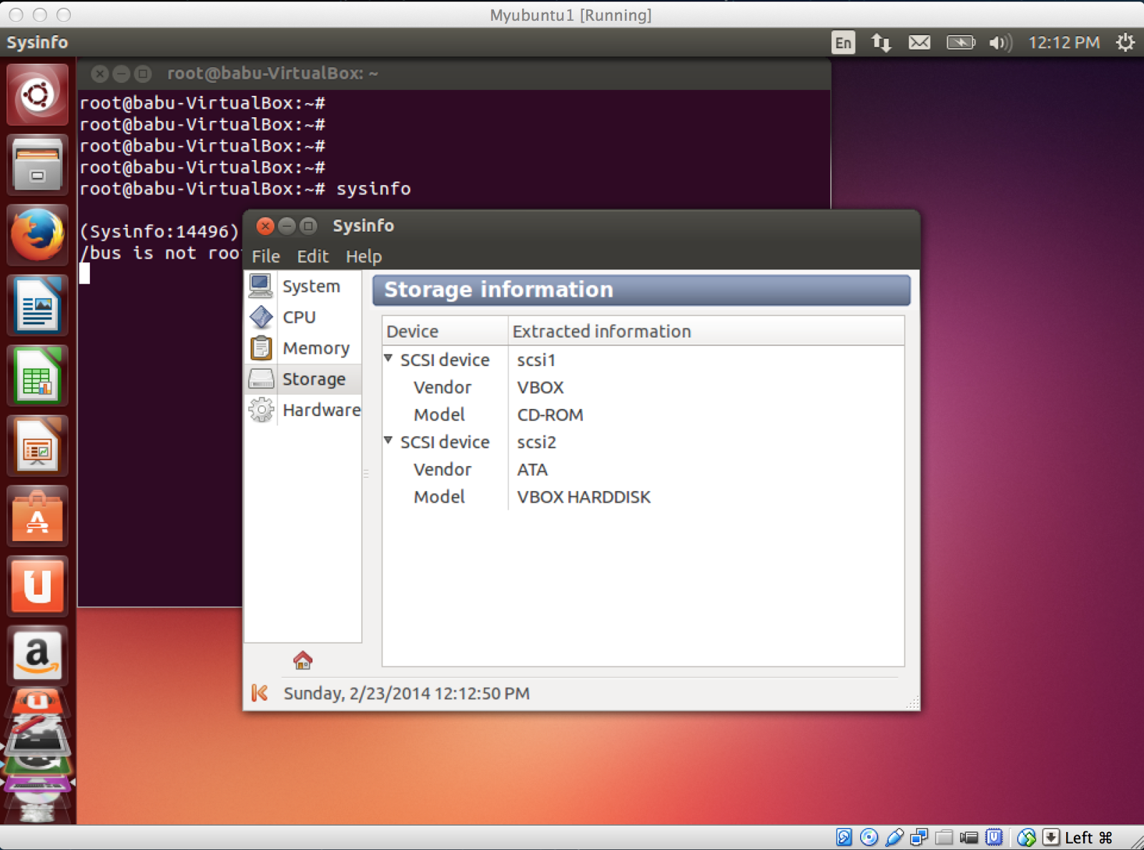The height and width of the screenshot is (850, 1144).
Task: Click the video capture status icon
Action: pos(968,837)
